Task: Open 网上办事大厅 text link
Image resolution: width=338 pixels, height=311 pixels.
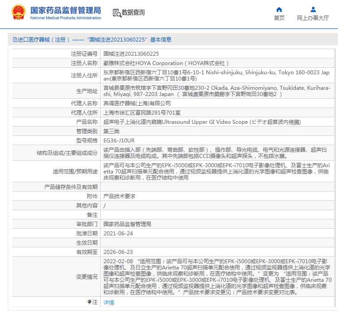Action: coord(313,18)
